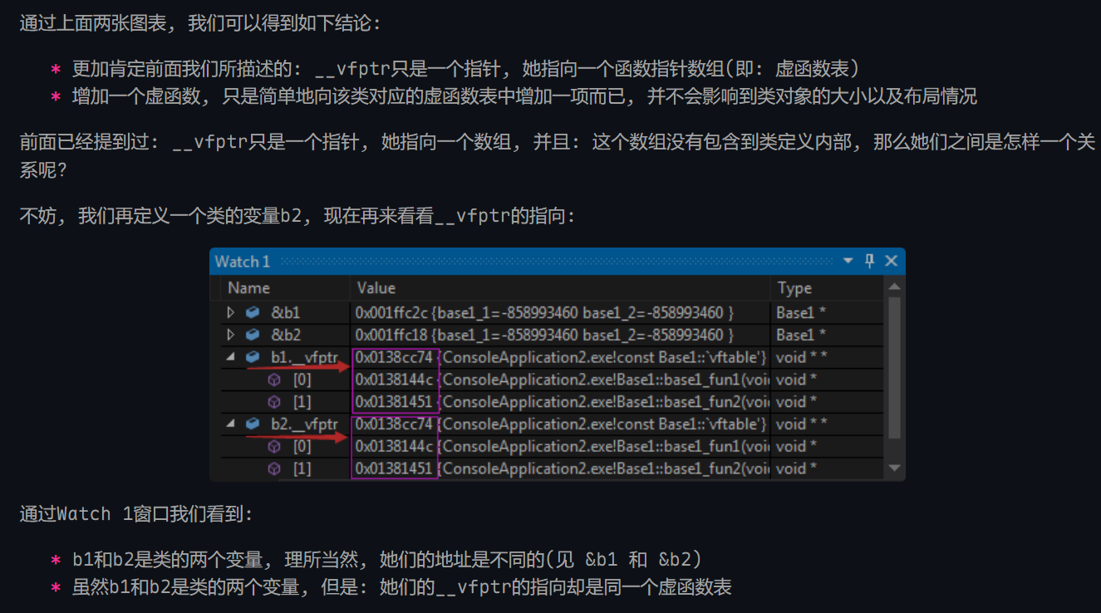
Task: Click the void * * type in the b2.__vfptr row
Action: pos(801,424)
